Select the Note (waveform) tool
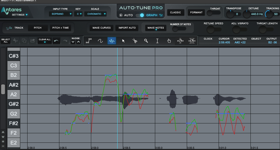Viewport: 280px width, 150px height. pos(112,41)
